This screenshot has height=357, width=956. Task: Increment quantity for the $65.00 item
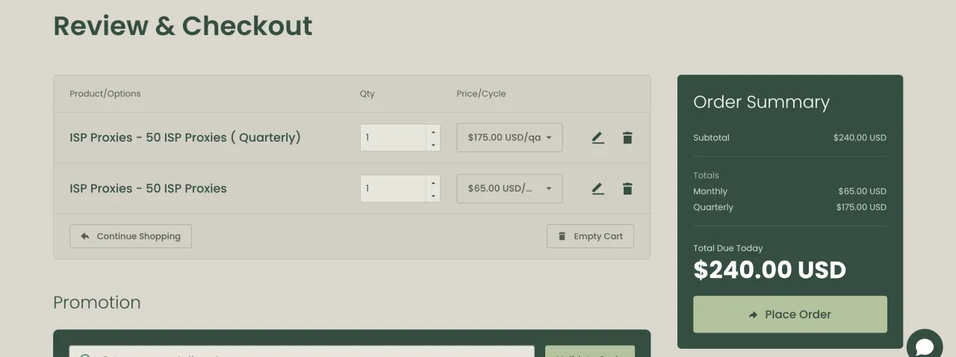pyautogui.click(x=433, y=181)
